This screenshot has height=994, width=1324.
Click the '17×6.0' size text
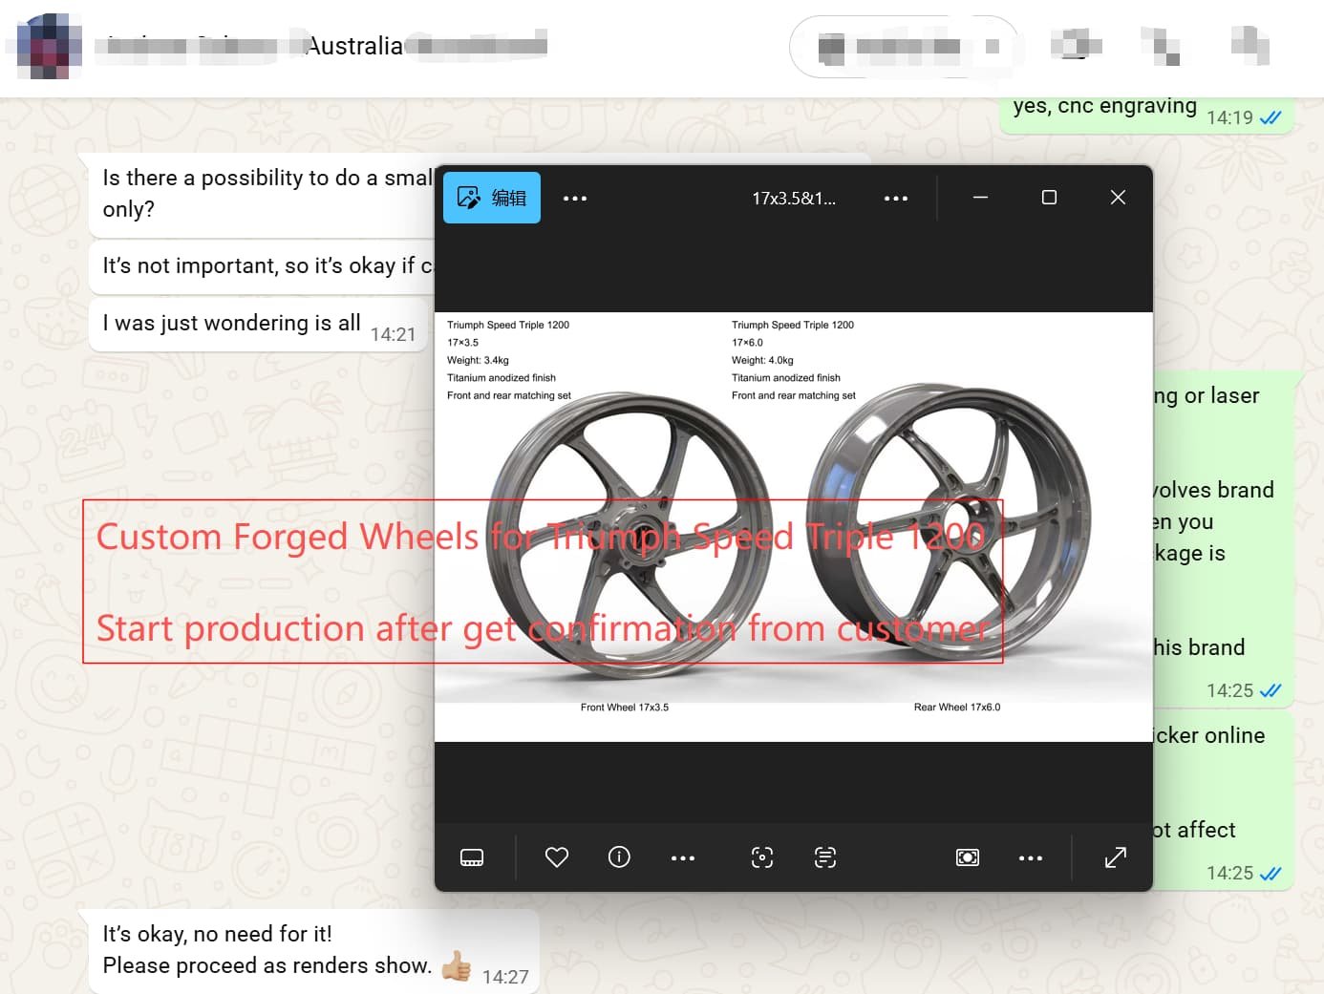point(747,343)
